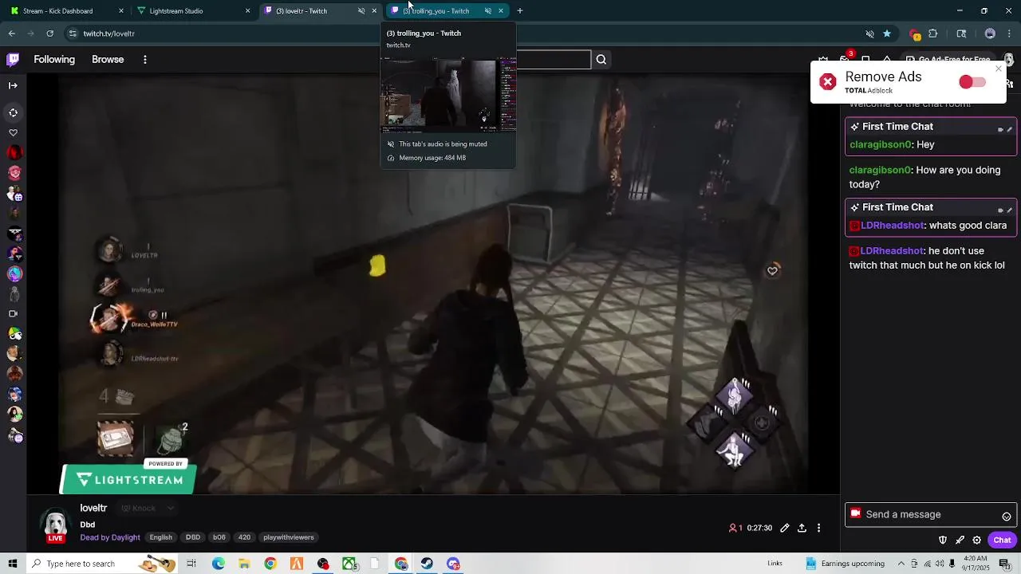Close the Remove Ads popup
This screenshot has width=1021, height=574.
pos(998,69)
